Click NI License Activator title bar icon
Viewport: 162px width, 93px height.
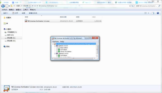coord(53,38)
